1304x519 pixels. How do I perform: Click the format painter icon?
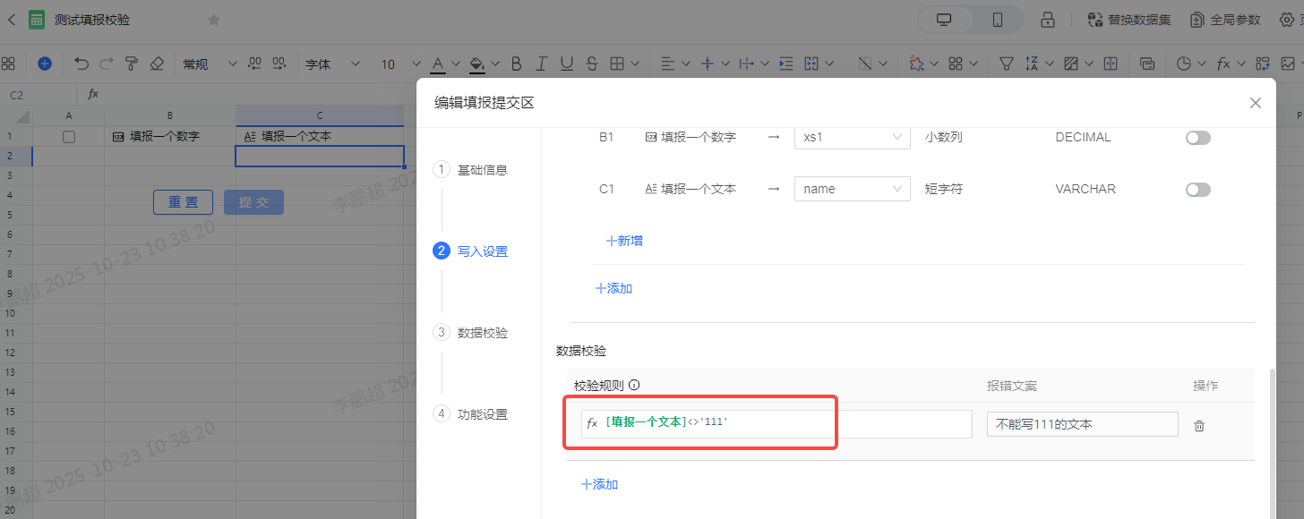coord(132,64)
